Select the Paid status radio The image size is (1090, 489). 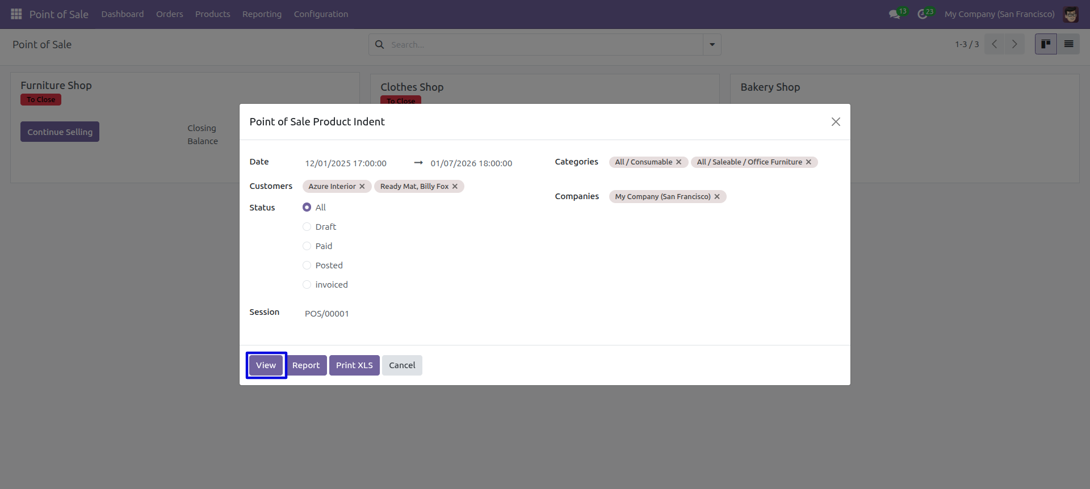pos(307,246)
